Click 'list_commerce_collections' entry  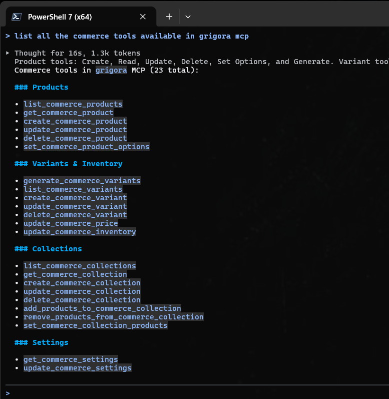(x=80, y=266)
